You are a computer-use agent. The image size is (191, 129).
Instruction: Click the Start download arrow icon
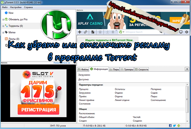108,32
